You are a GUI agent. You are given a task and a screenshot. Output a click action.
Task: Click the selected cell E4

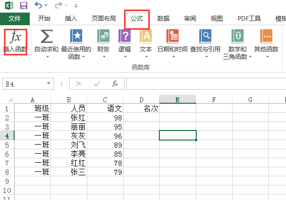[x=178, y=136]
